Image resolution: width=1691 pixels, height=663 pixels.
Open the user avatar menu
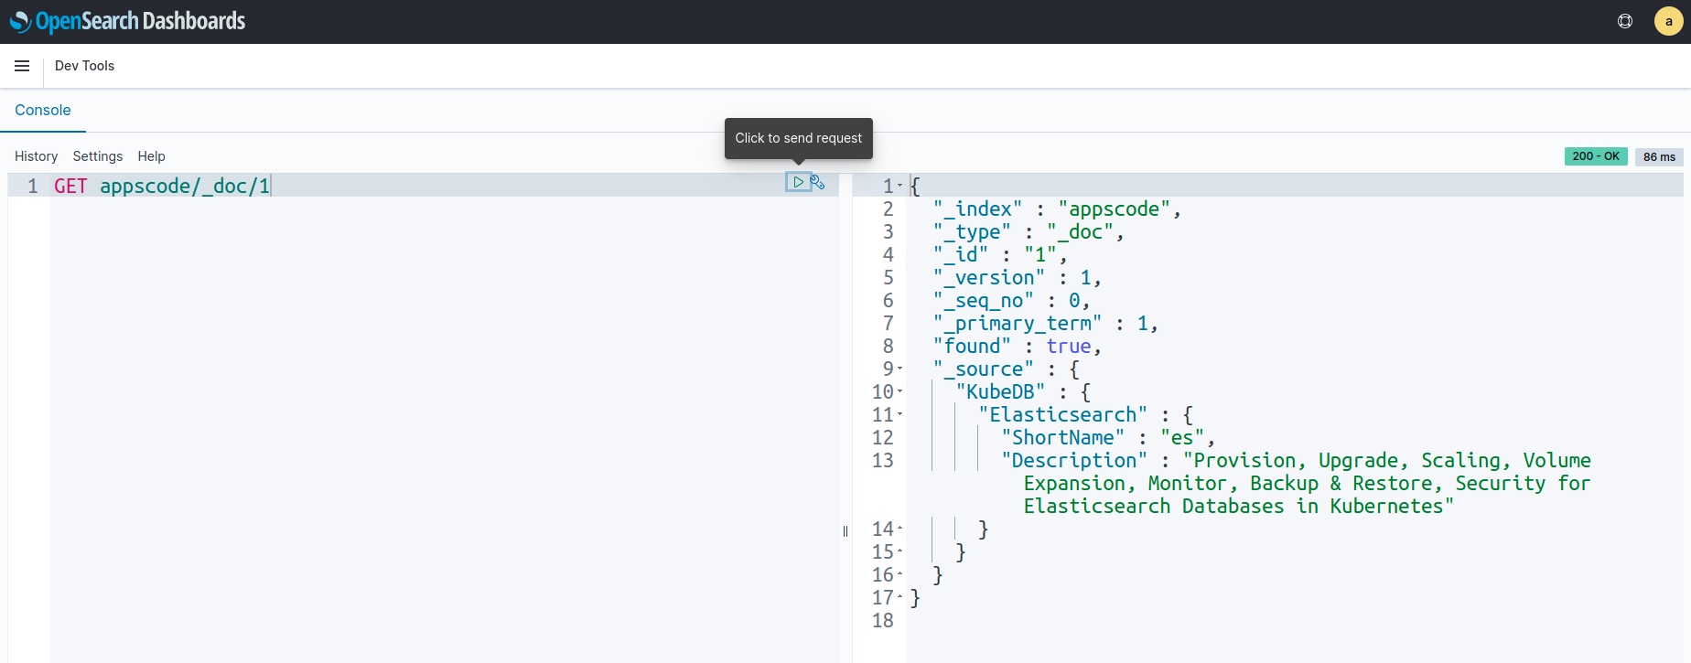click(x=1668, y=21)
